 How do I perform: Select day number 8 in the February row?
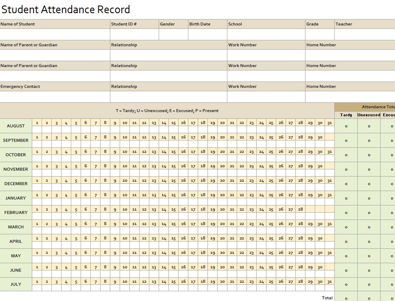105,209
